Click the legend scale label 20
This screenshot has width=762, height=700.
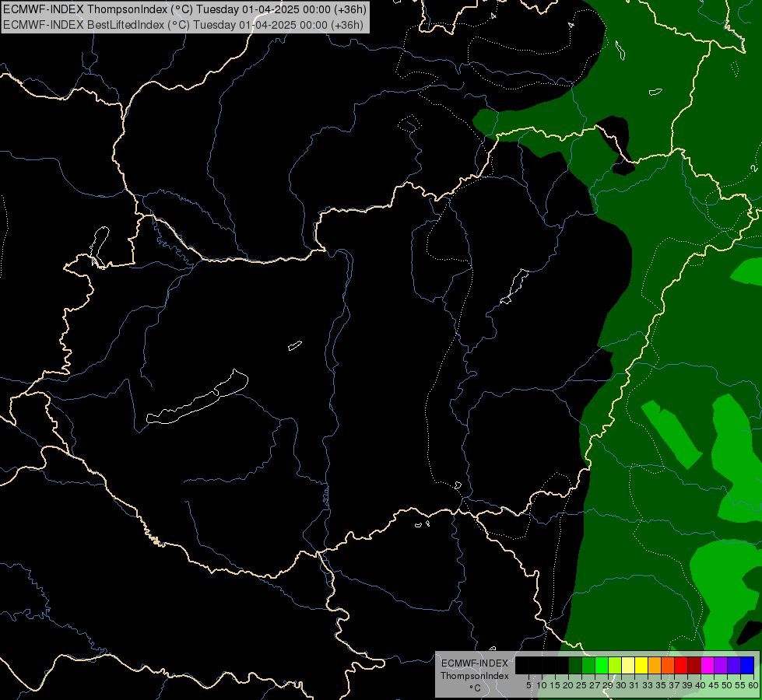coord(568,685)
